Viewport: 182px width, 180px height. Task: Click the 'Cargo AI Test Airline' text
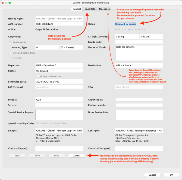(47, 29)
